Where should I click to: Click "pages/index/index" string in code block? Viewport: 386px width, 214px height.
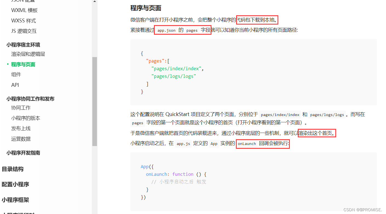[x=176, y=69]
